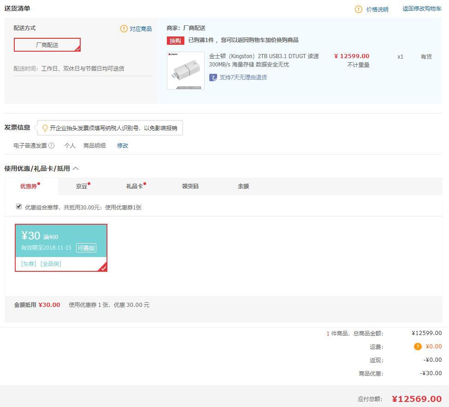Viewport: 449px width, 407px height.
Task: Open the Kingston USB drive thumbnail
Action: (x=186, y=71)
